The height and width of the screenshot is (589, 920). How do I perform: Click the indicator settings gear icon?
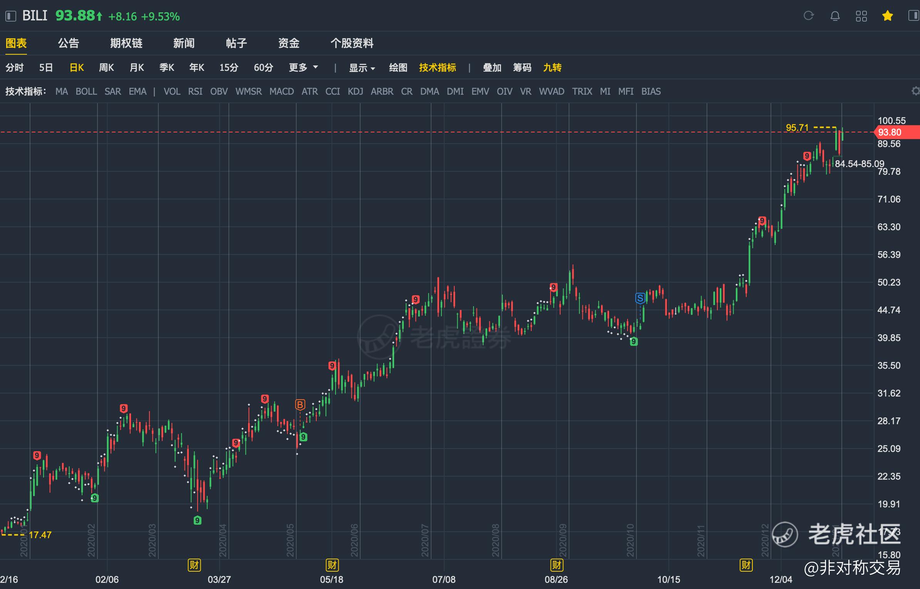pos(915,91)
